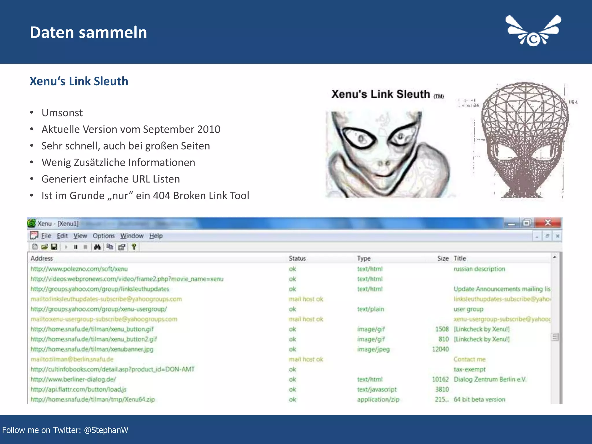Click the size value 12040
This screenshot has width=592, height=444.
click(x=440, y=349)
